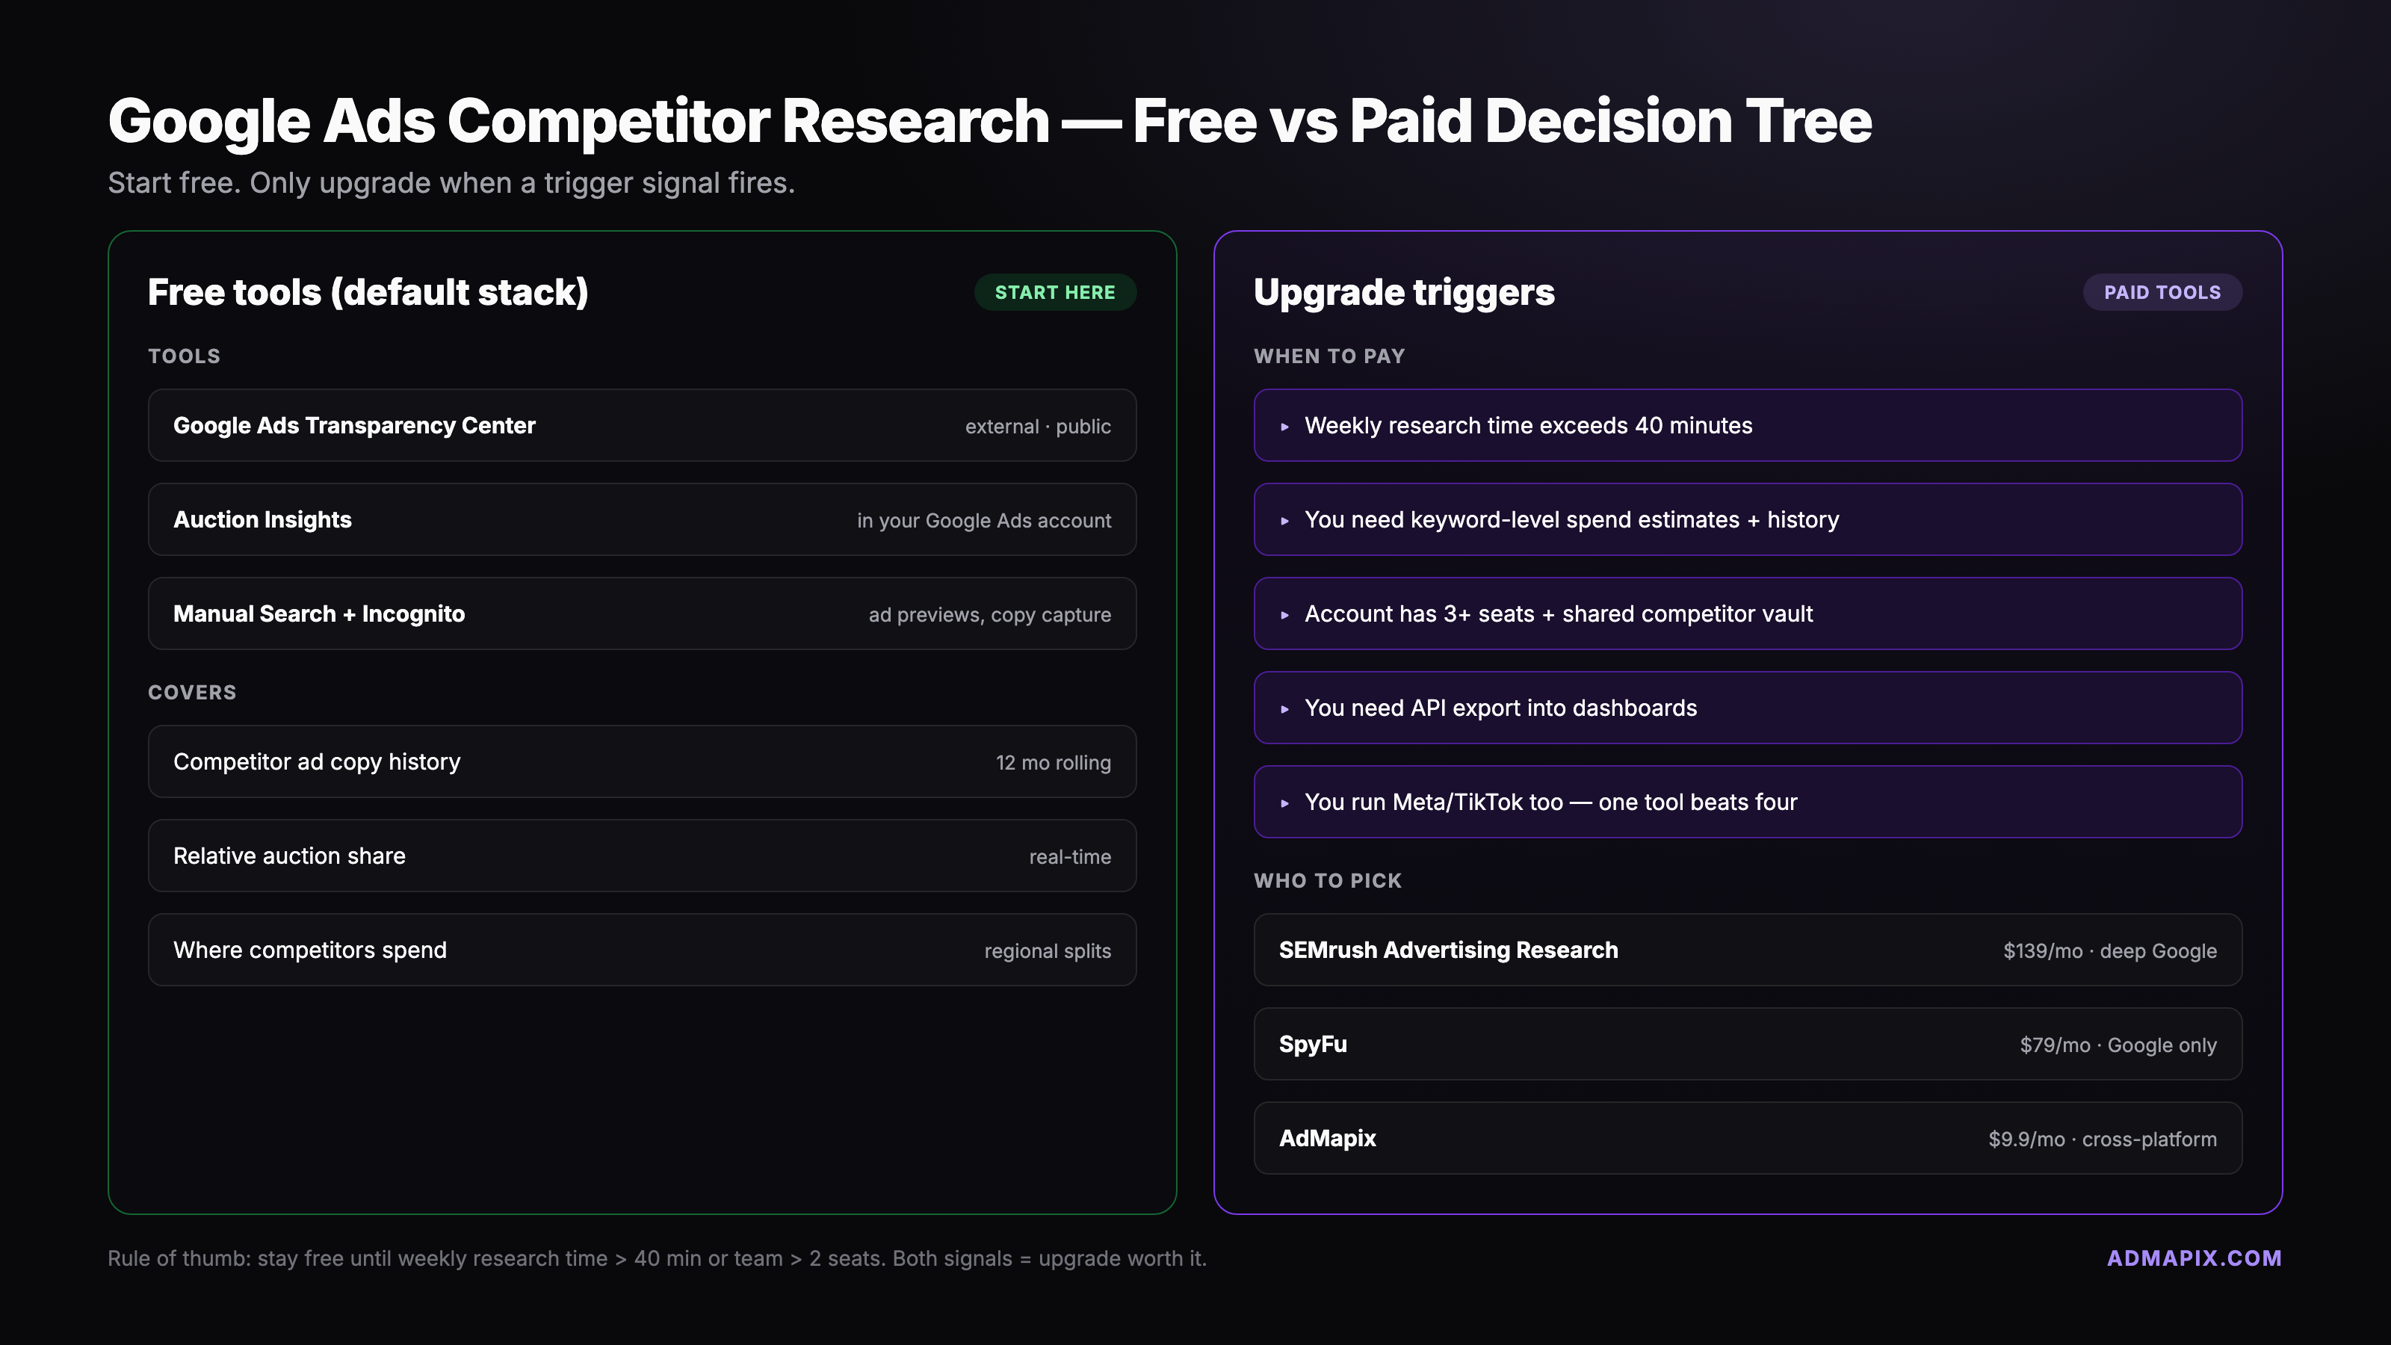Pick the SpyFu tool option
Screen dimensions: 2391x1345
[x=1747, y=1045]
